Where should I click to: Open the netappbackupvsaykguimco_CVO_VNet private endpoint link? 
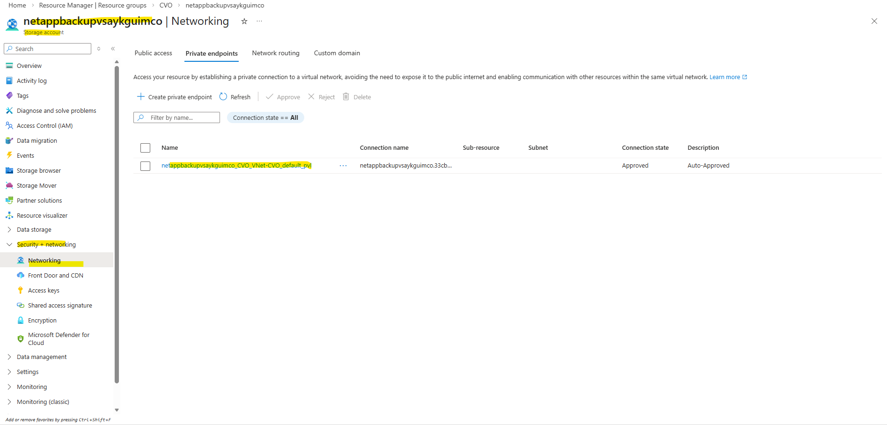coord(236,165)
